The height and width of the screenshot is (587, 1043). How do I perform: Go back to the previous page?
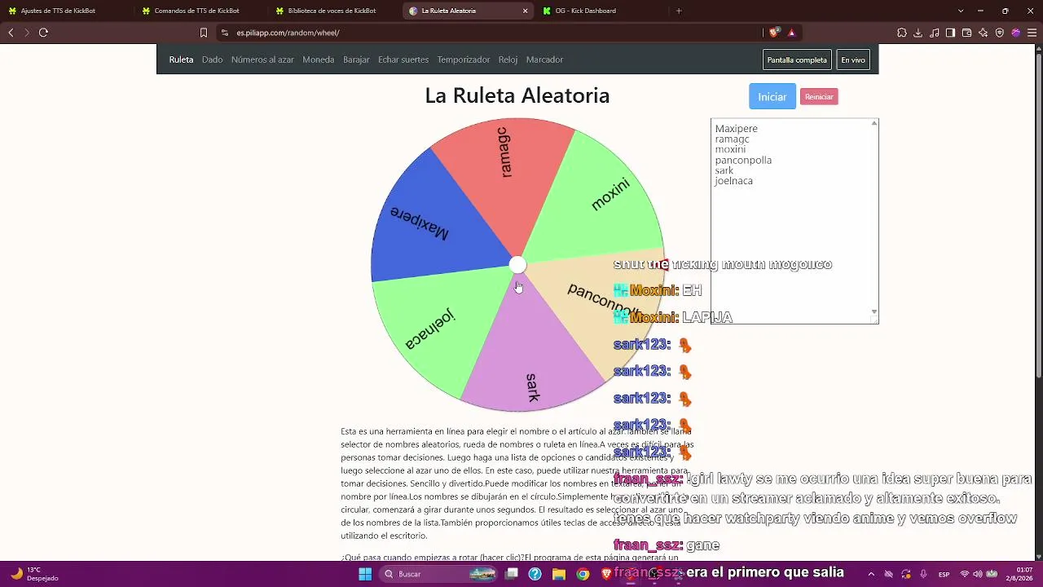pos(11,33)
